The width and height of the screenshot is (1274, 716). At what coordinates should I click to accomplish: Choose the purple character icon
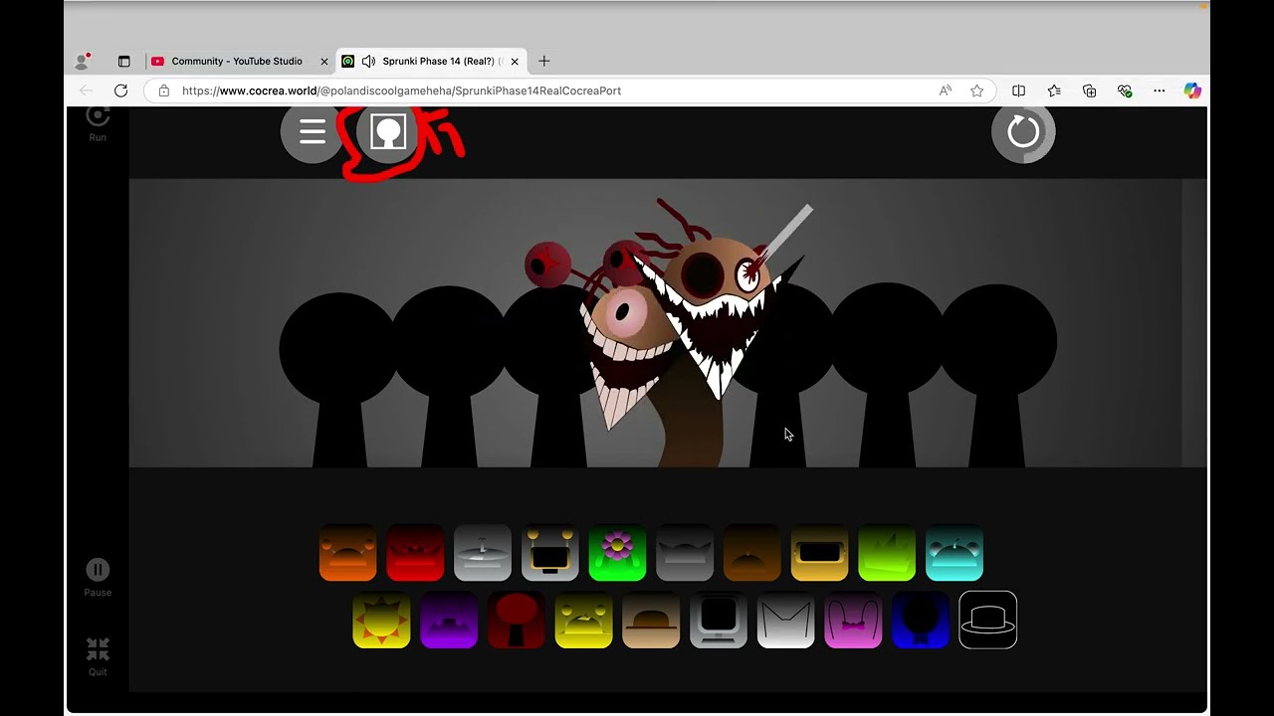tap(449, 621)
